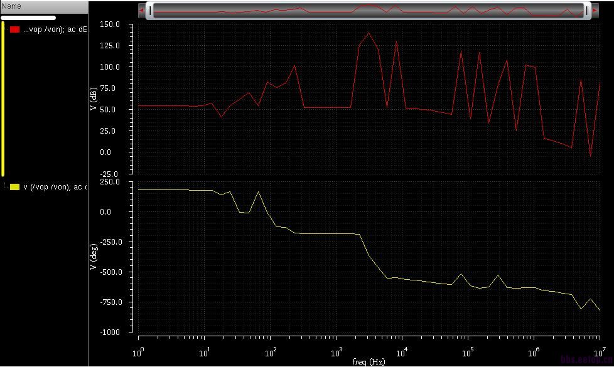The width and height of the screenshot is (614, 367).
Task: Select the '...vop /von); ac dB' trace entry
Action: tap(55, 29)
